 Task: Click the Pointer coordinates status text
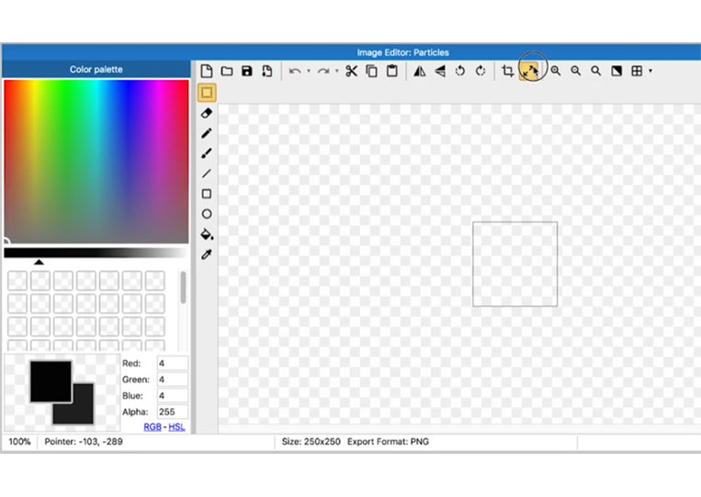point(84,442)
